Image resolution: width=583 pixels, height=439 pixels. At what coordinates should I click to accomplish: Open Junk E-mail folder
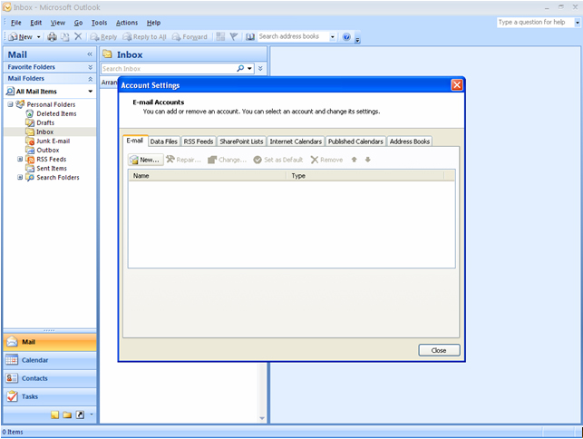(53, 141)
